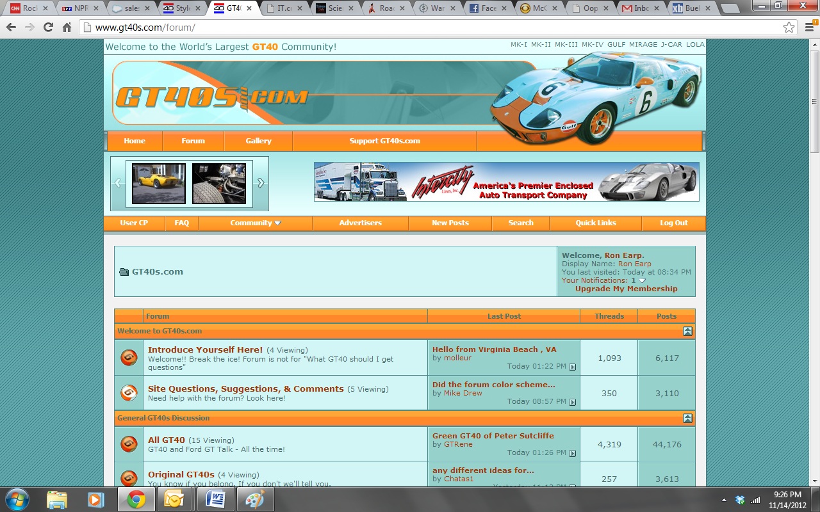Click the folder icon beside GT40s.com breadcrumb
The width and height of the screenshot is (820, 512).
click(x=124, y=272)
